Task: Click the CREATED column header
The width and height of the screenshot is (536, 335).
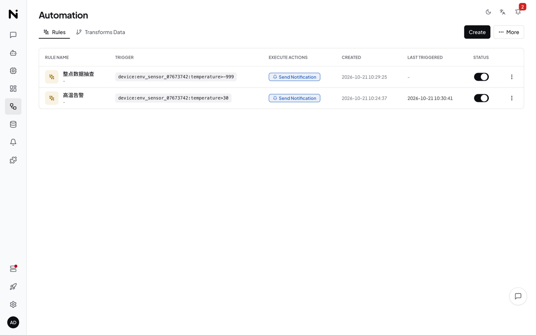Action: pos(351,57)
